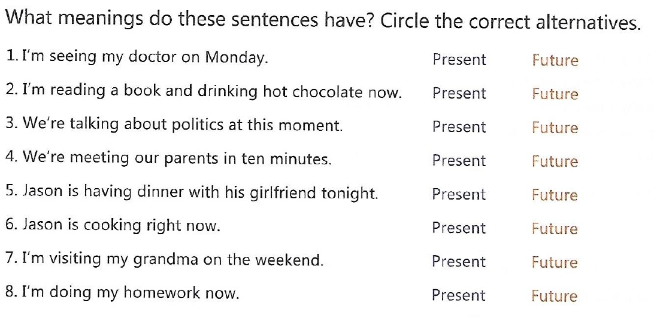
Task: Choose Present for doing my homework sentence
Action: [x=459, y=296]
